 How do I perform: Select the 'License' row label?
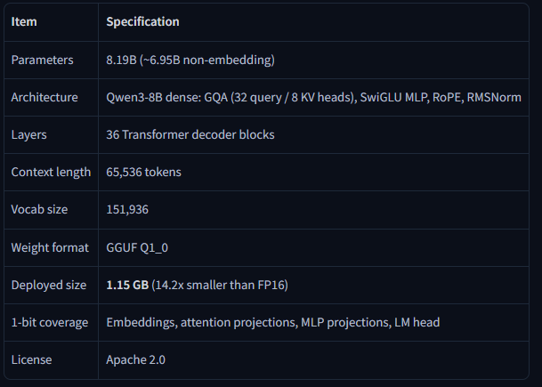coord(31,360)
